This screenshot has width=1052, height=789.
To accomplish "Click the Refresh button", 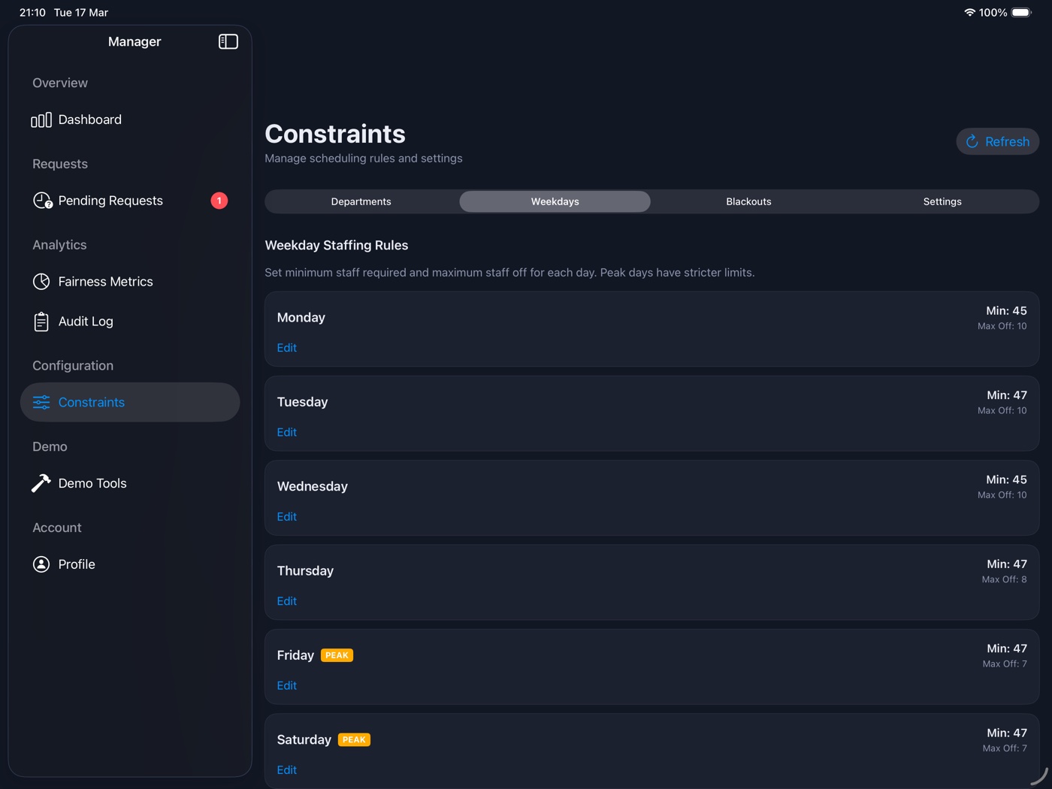I will tap(997, 141).
